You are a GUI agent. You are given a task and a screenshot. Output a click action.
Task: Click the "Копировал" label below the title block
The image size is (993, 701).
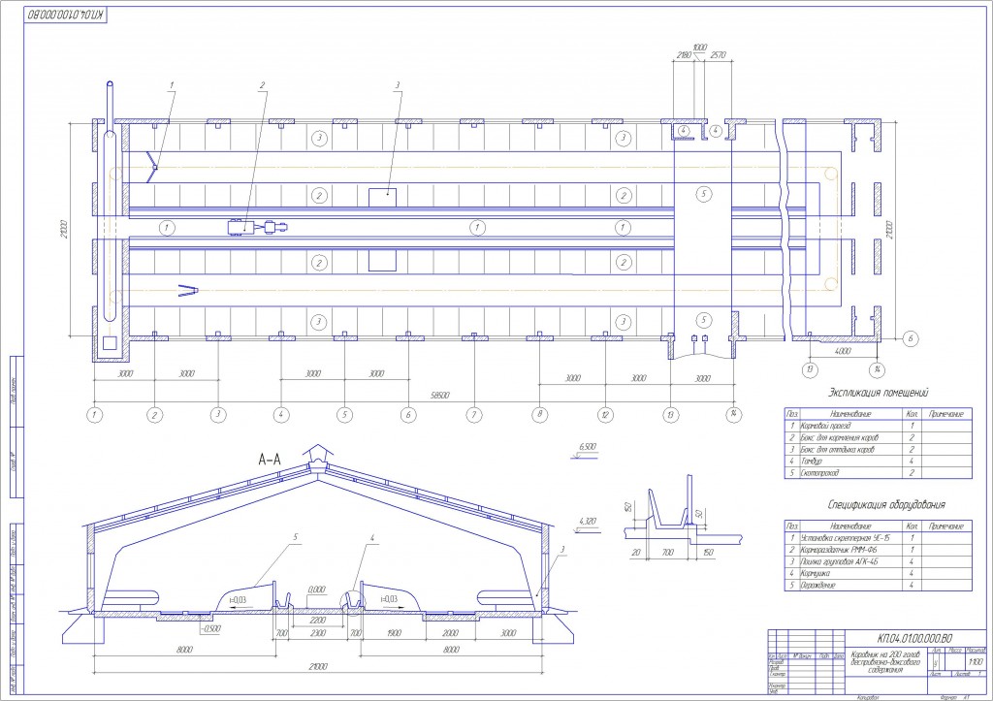[x=866, y=697]
